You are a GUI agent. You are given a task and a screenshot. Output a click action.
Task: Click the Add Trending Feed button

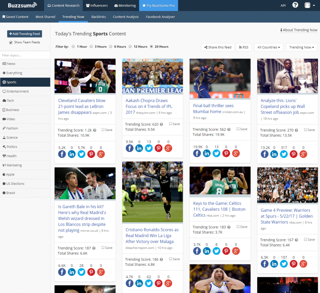[x=24, y=34]
